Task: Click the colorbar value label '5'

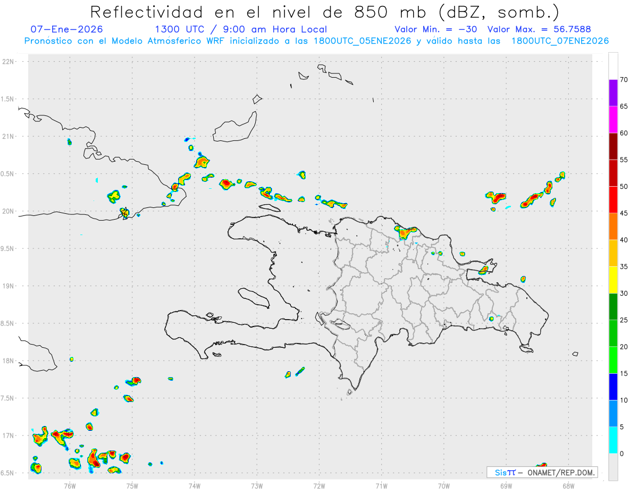Action: click(x=622, y=427)
